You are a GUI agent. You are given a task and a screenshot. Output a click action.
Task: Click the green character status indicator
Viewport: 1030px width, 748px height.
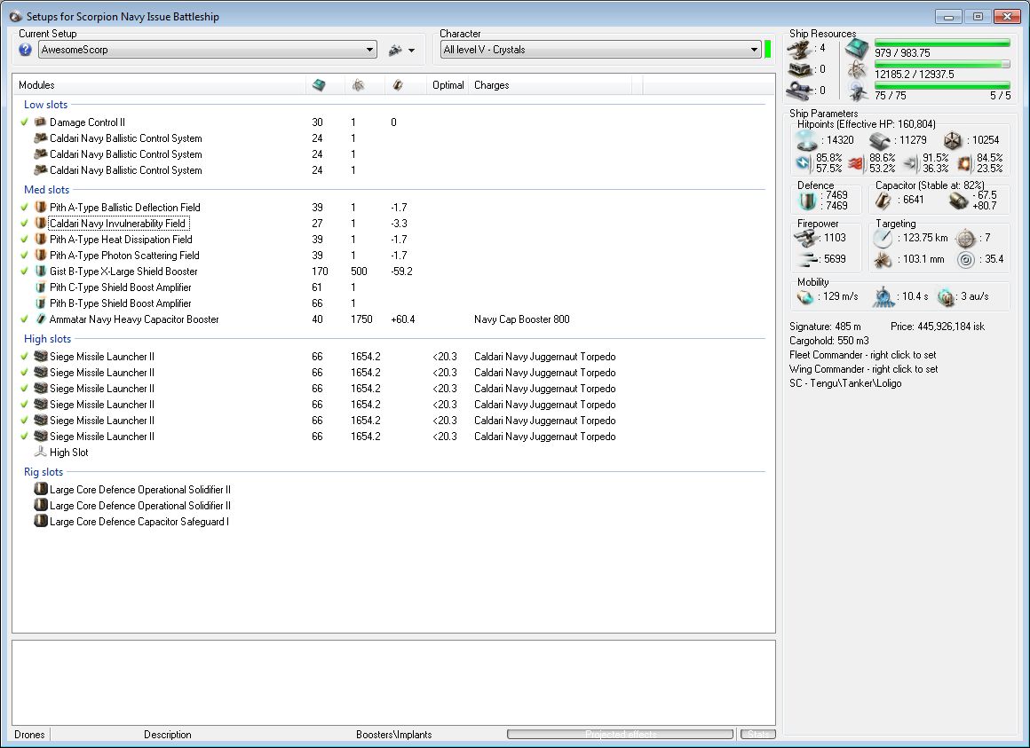point(767,49)
